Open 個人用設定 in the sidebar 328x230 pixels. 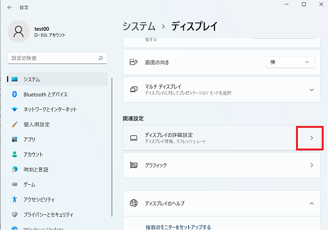click(57, 125)
